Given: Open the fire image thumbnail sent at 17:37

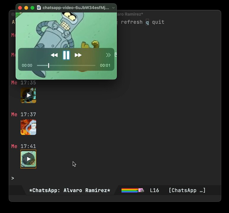Looking at the screenshot, I should [28, 127].
